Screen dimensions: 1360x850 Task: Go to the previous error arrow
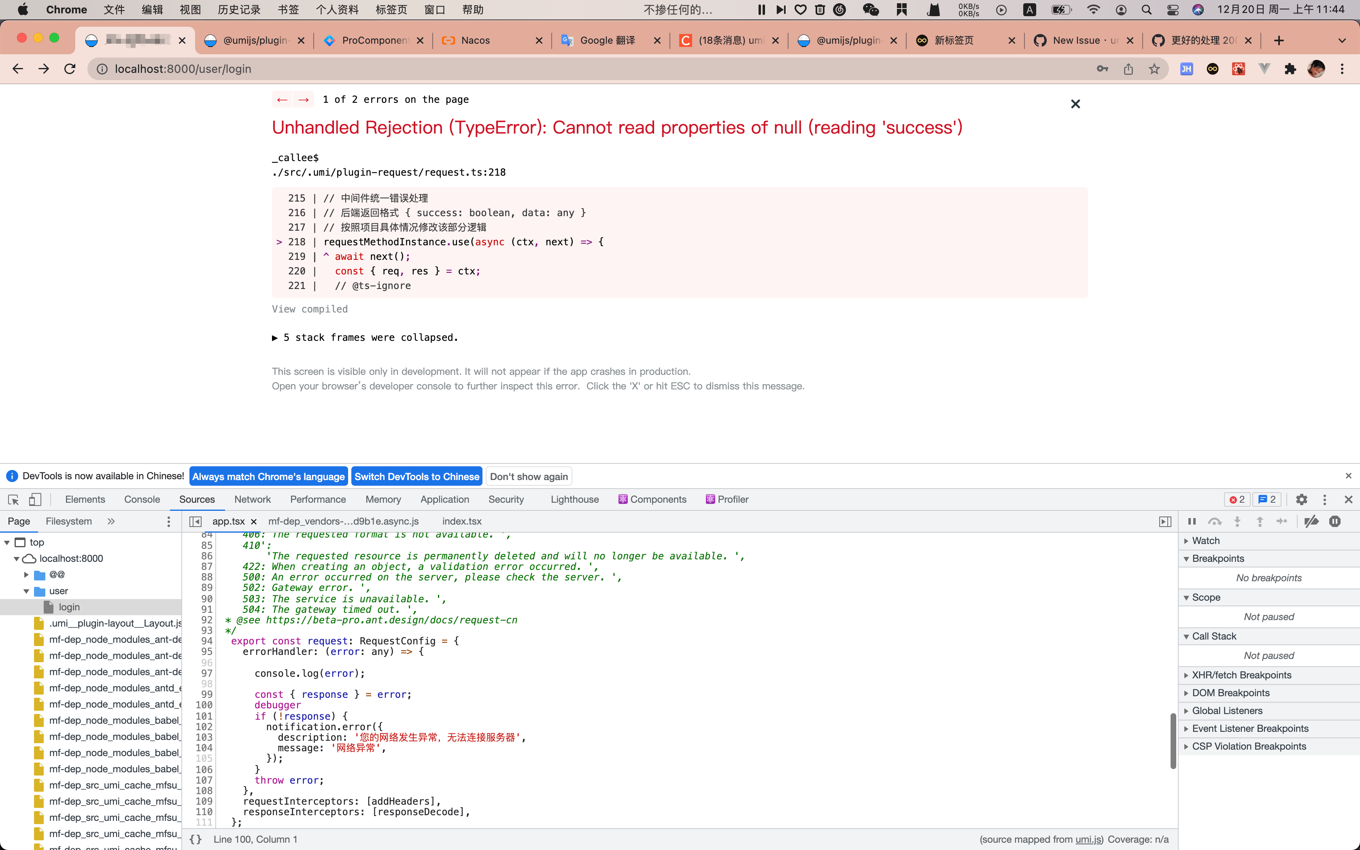[x=282, y=100]
